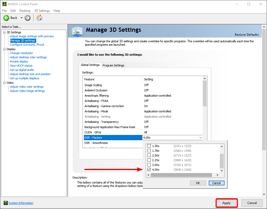Switch to the Program Settings tab
The image size is (267, 209).
113,65
